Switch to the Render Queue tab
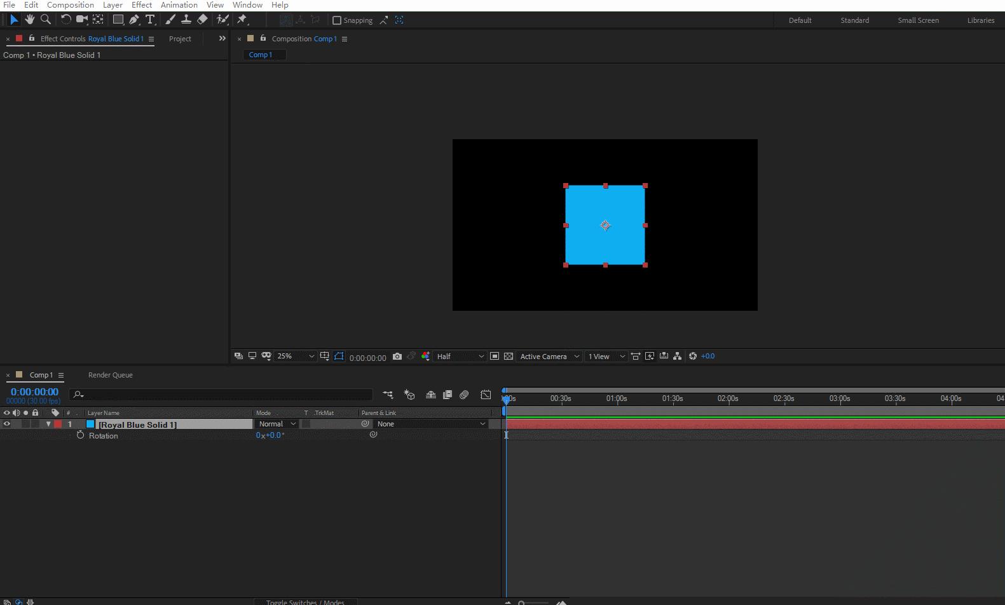Screen dimensions: 1005x605 click(110, 375)
